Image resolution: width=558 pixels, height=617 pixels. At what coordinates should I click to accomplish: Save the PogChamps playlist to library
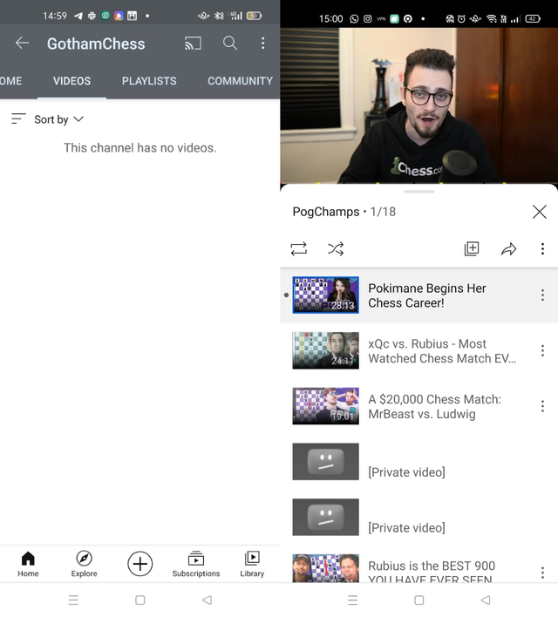pyautogui.click(x=472, y=248)
